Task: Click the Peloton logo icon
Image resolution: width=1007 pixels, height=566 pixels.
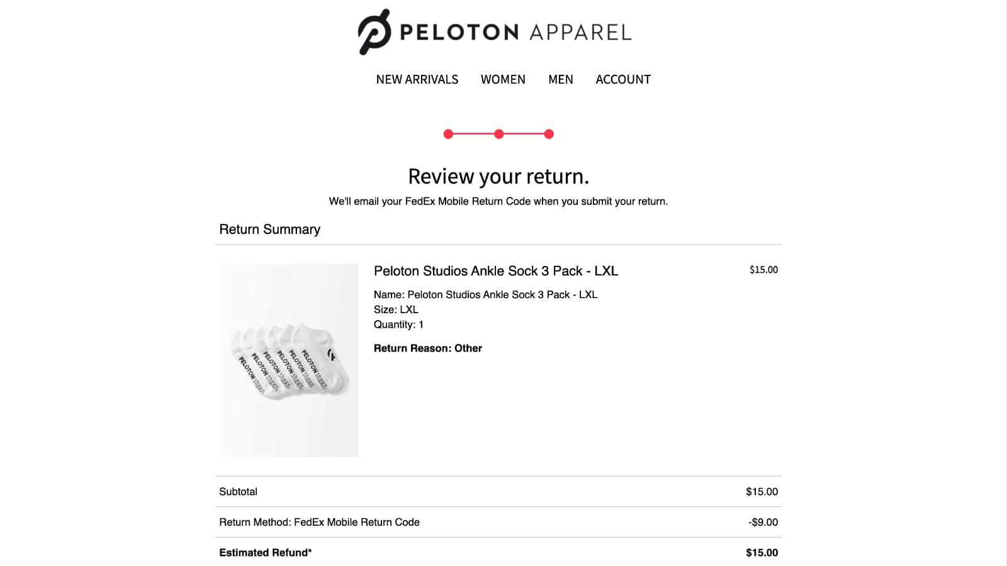Action: (374, 32)
